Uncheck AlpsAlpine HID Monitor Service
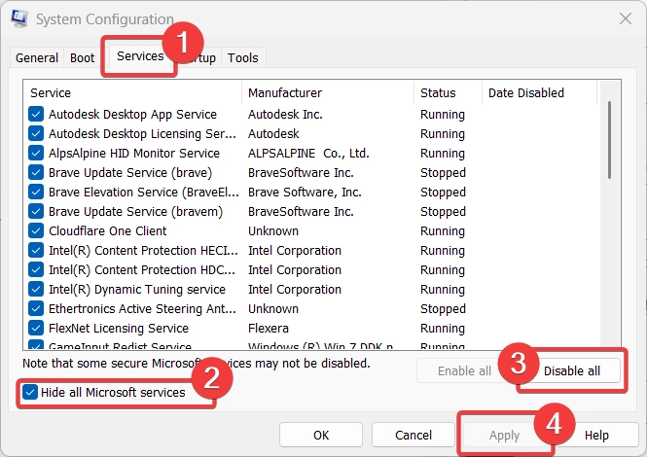647x457 pixels. pyautogui.click(x=36, y=153)
